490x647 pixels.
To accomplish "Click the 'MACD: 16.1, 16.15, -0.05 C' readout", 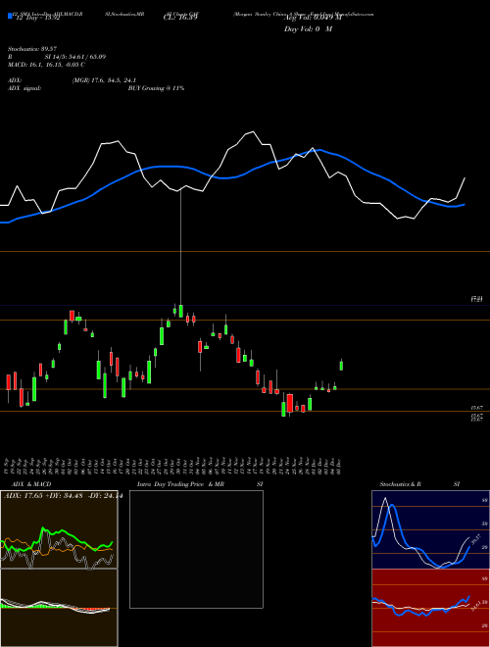I will click(x=46, y=65).
